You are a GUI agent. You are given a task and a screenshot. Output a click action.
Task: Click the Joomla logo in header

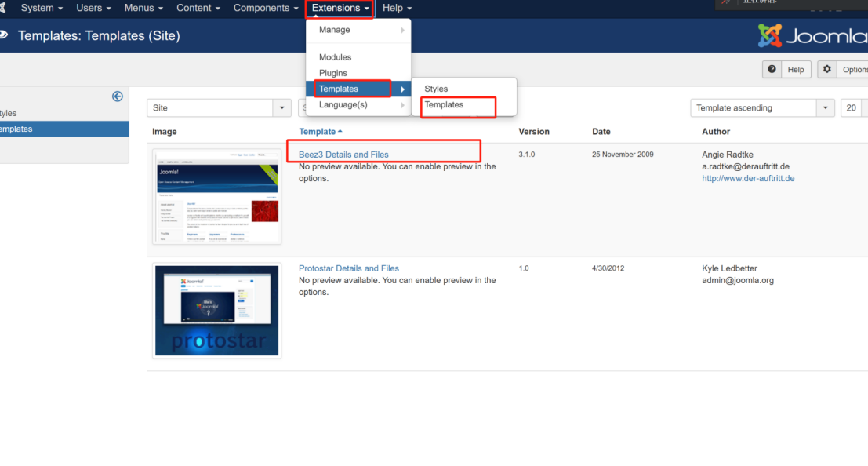[x=812, y=36]
